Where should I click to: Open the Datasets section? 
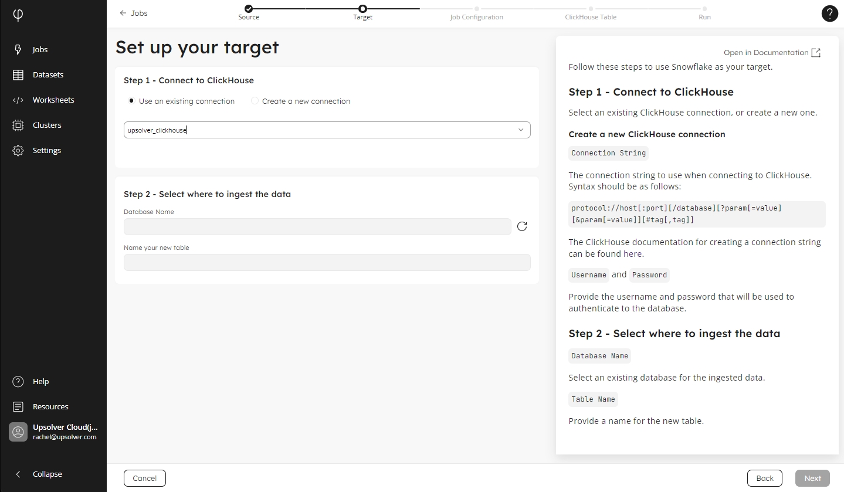48,75
